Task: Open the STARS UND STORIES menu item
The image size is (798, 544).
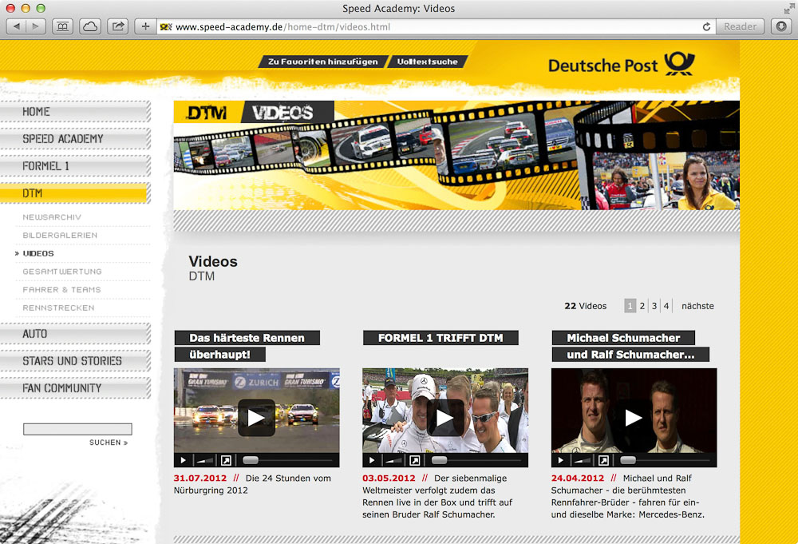Action: (x=75, y=360)
